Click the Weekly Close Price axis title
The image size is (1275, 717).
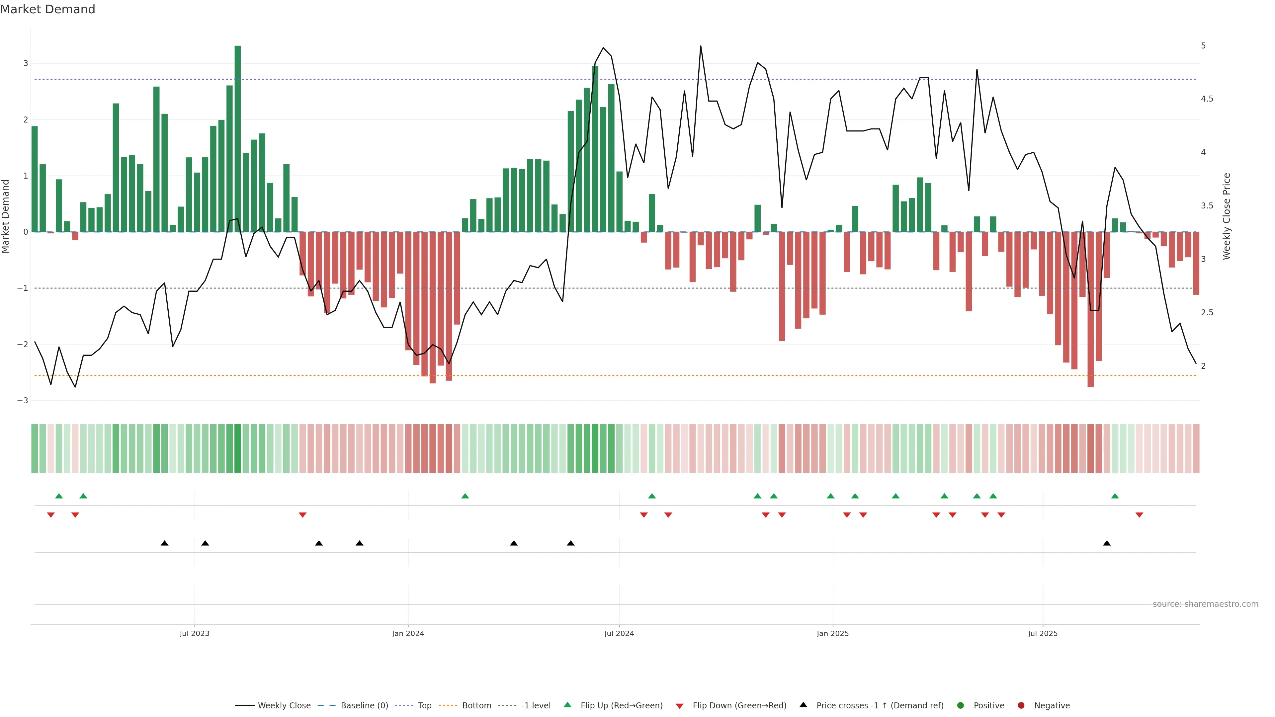[x=1227, y=216]
